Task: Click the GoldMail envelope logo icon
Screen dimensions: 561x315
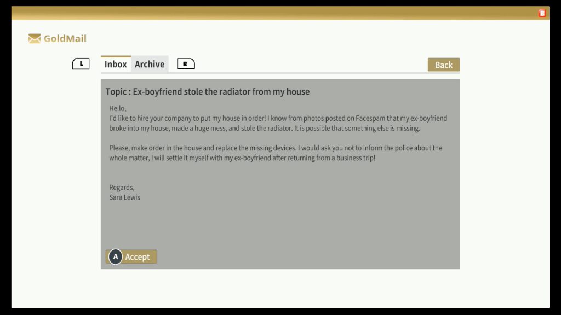Action: 35,39
